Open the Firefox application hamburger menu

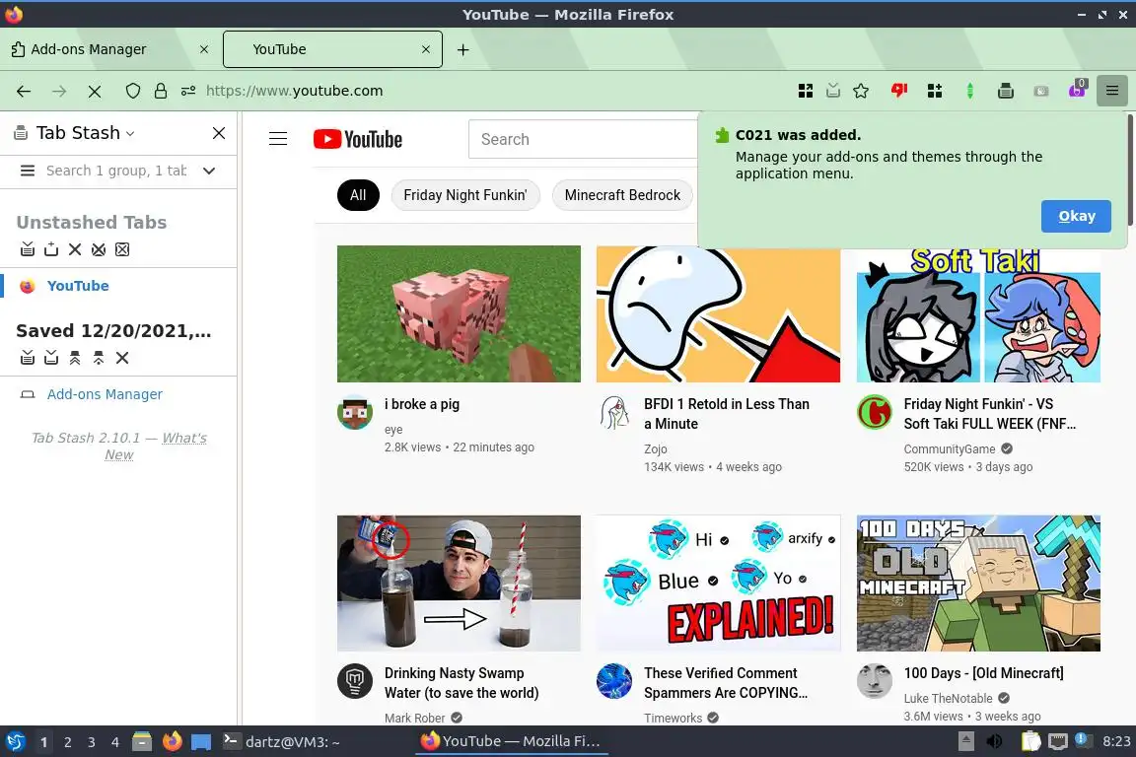pyautogui.click(x=1111, y=91)
